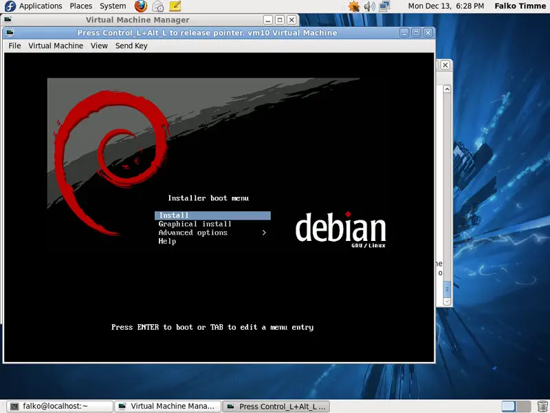
Task: Launch Firefox from the top panel
Action: click(x=141, y=6)
